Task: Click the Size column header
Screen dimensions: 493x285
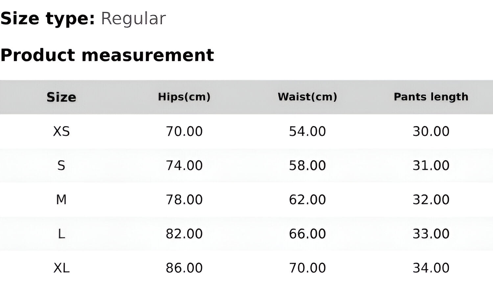Action: pyautogui.click(x=61, y=97)
